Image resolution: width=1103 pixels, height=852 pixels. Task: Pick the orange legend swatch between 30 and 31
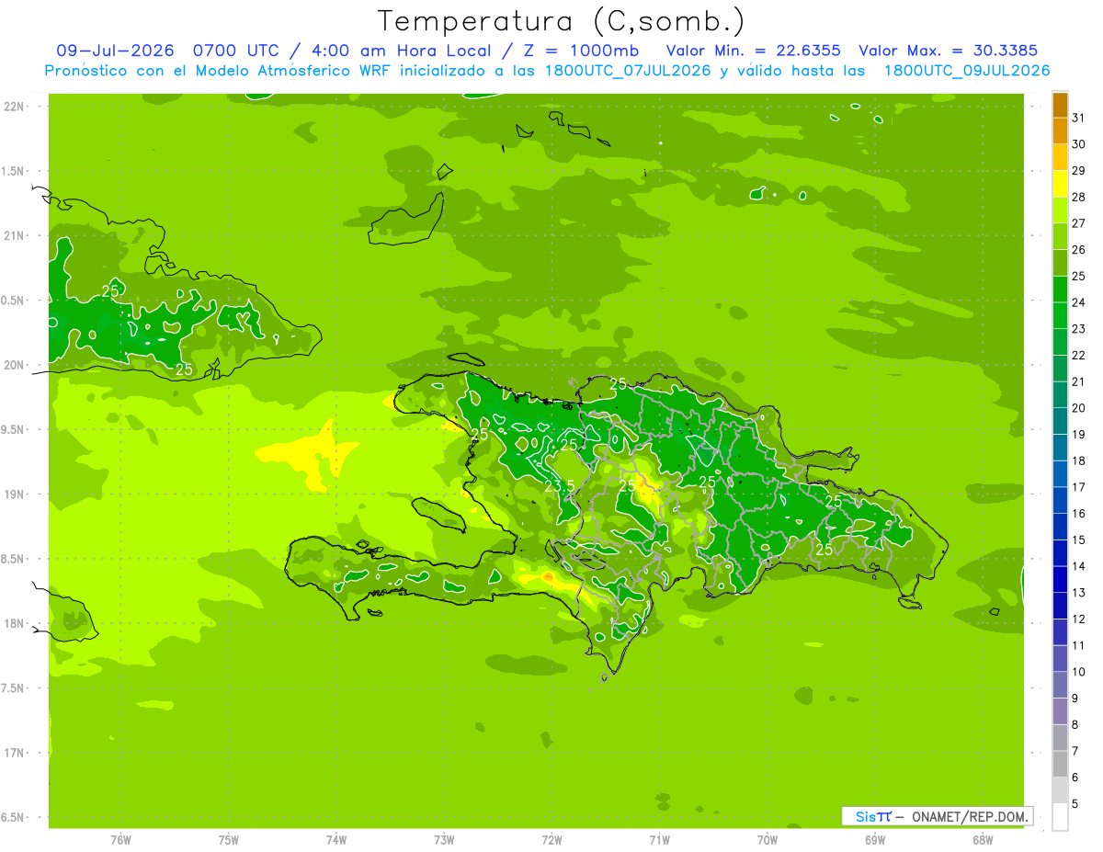(1060, 131)
